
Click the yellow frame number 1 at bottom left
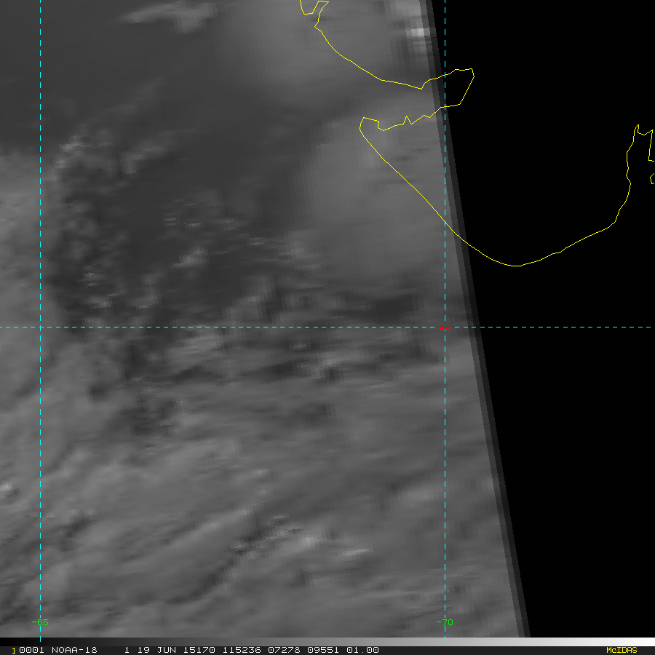click(13, 650)
